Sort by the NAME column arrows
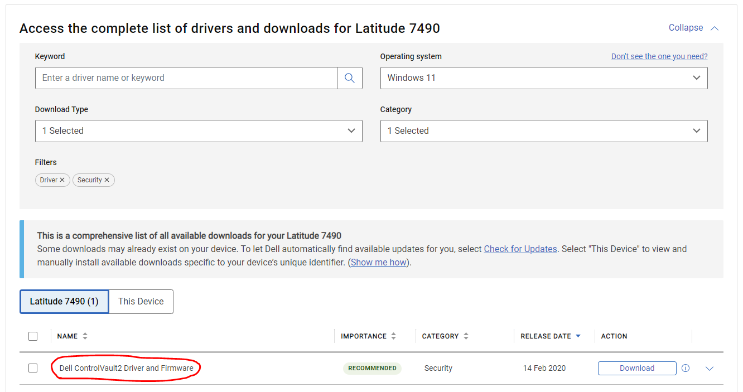 (85, 336)
